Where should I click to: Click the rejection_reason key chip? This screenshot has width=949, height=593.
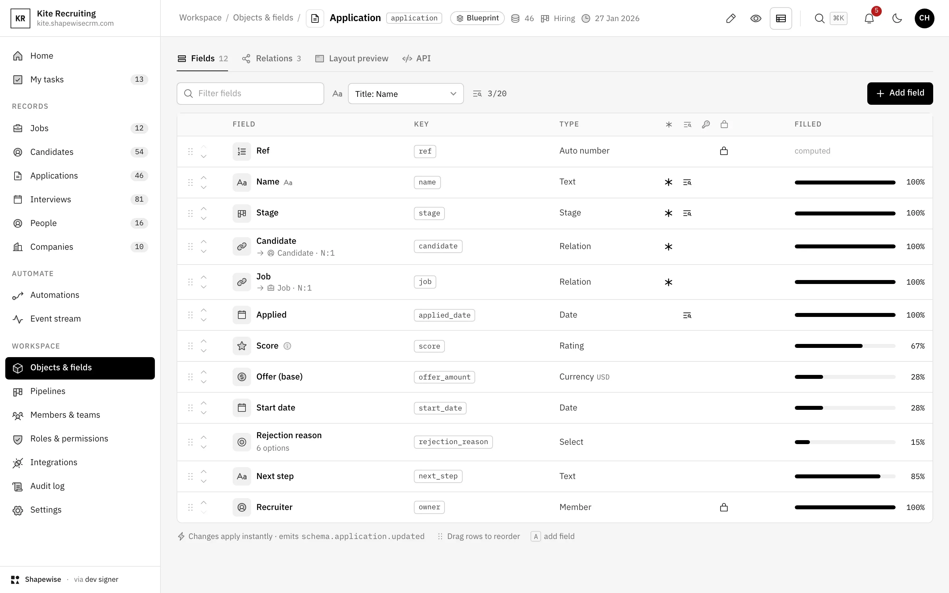453,442
